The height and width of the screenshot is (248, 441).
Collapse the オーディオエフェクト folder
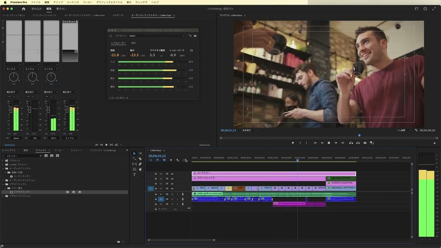[x=3, y=168]
